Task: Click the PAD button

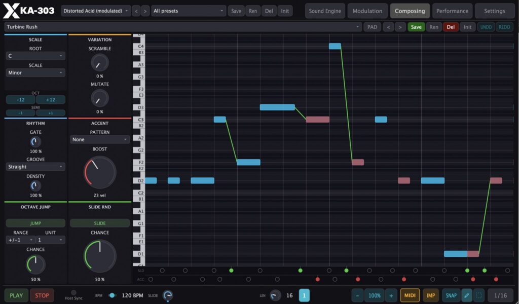Action: (x=372, y=27)
